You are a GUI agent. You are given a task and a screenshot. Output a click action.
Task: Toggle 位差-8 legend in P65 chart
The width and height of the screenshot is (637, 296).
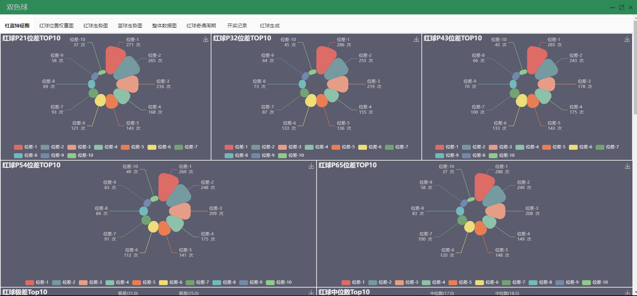tap(540, 282)
